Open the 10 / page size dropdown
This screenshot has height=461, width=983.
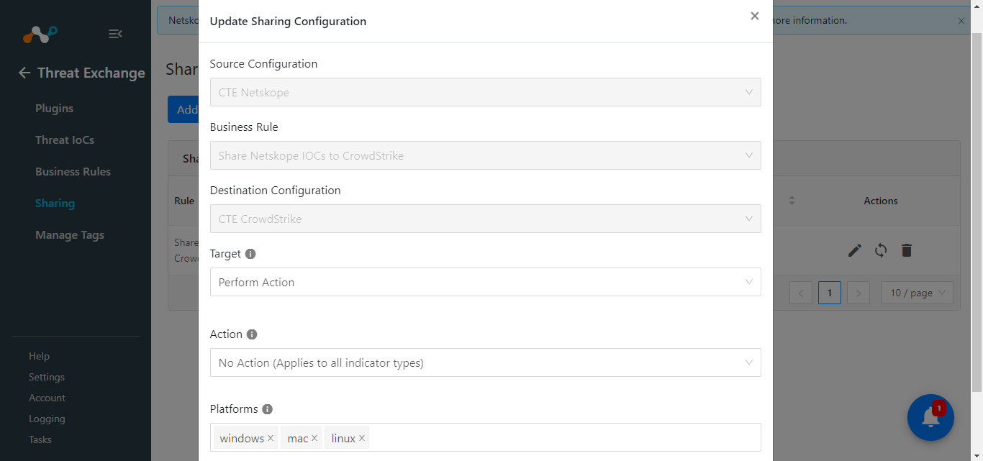click(x=918, y=293)
